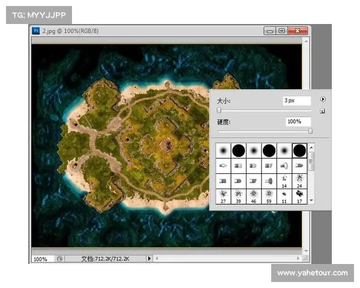Click the brush preset list scrollbar thumb
360x288 pixels.
311,161
